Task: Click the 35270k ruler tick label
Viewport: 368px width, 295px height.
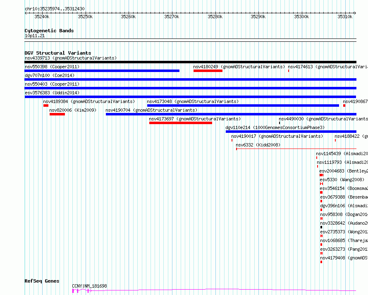Action: pos(172,17)
